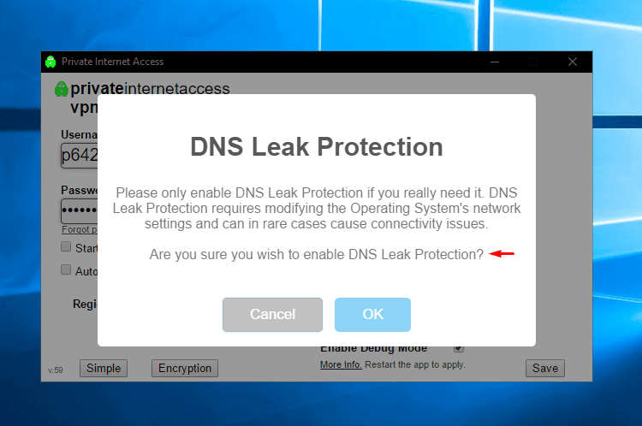Close the Private Internet Access window
The height and width of the screenshot is (426, 642).
tap(573, 62)
